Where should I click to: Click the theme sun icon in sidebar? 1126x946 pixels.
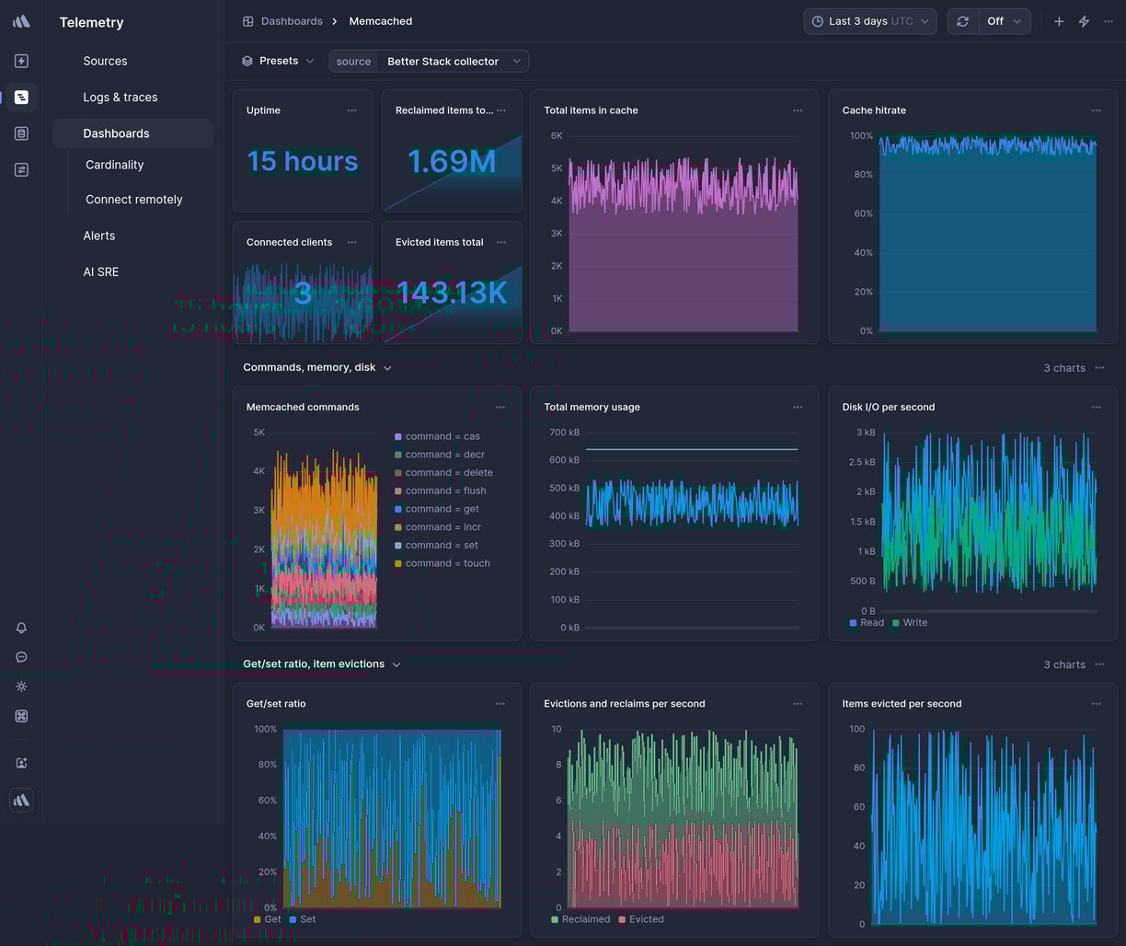pyautogui.click(x=20, y=686)
